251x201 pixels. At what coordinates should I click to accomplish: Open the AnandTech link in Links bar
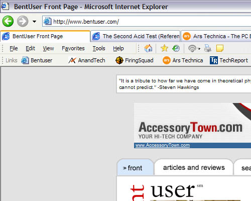[x=87, y=60]
